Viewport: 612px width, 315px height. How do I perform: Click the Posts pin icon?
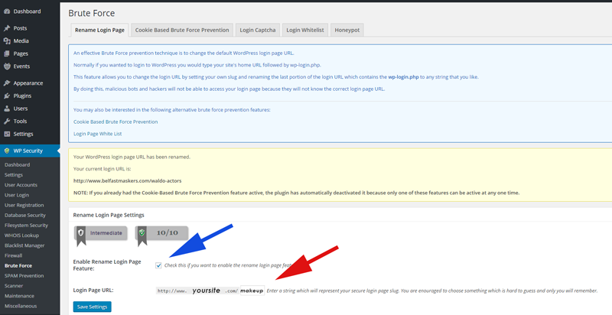(x=7, y=28)
